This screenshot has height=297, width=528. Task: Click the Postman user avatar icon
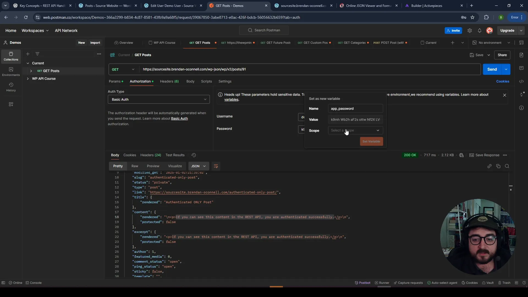(x=490, y=31)
